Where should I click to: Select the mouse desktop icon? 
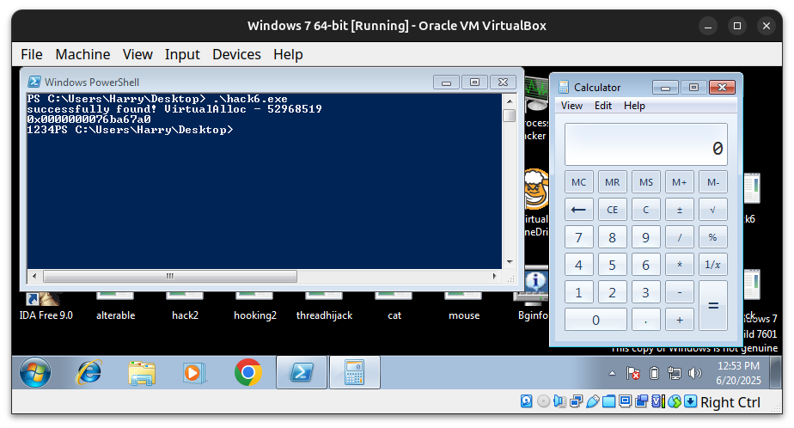pos(464,308)
